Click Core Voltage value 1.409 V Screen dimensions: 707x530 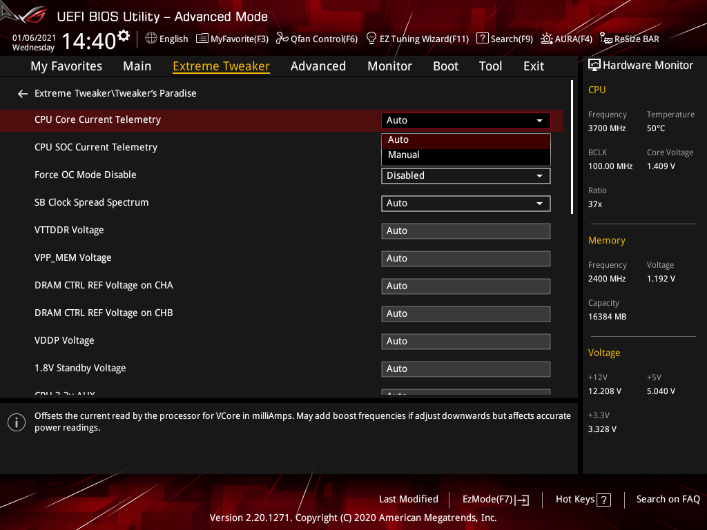tap(661, 166)
